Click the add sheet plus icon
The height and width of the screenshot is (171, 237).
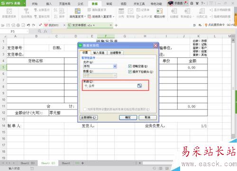(x=82, y=163)
